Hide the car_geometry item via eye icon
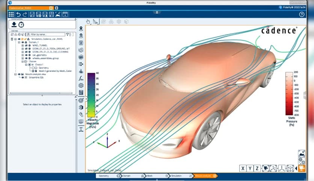The height and width of the screenshot is (181, 314). [x=26, y=55]
